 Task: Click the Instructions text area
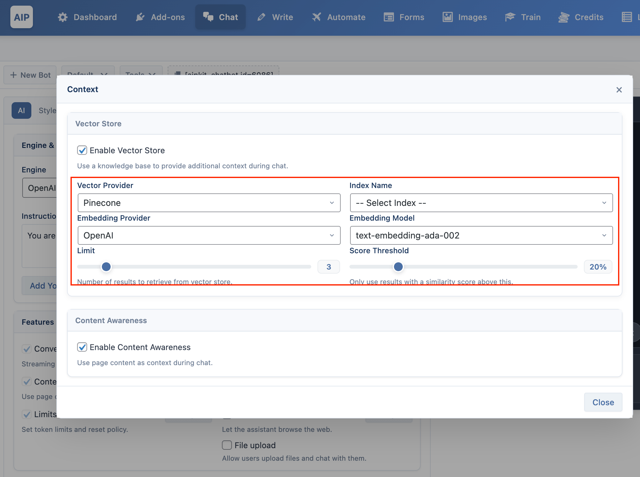[x=39, y=246]
